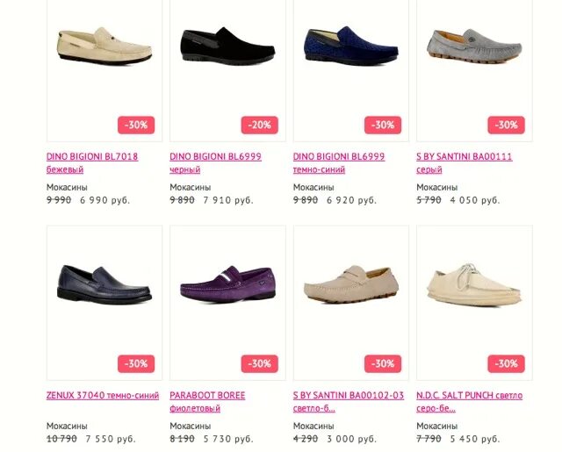Click the -20% badge on black moccasin

coord(260,125)
